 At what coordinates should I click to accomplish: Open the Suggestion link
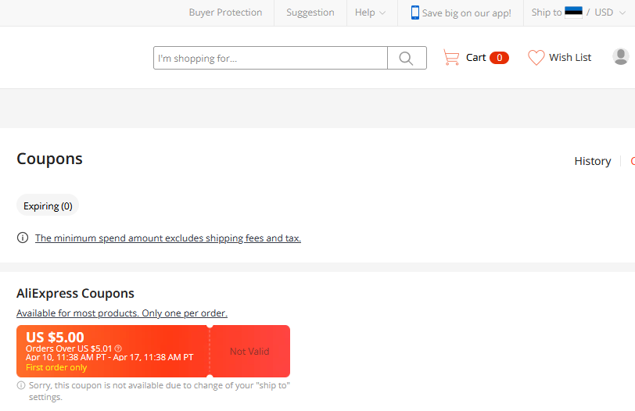(310, 13)
